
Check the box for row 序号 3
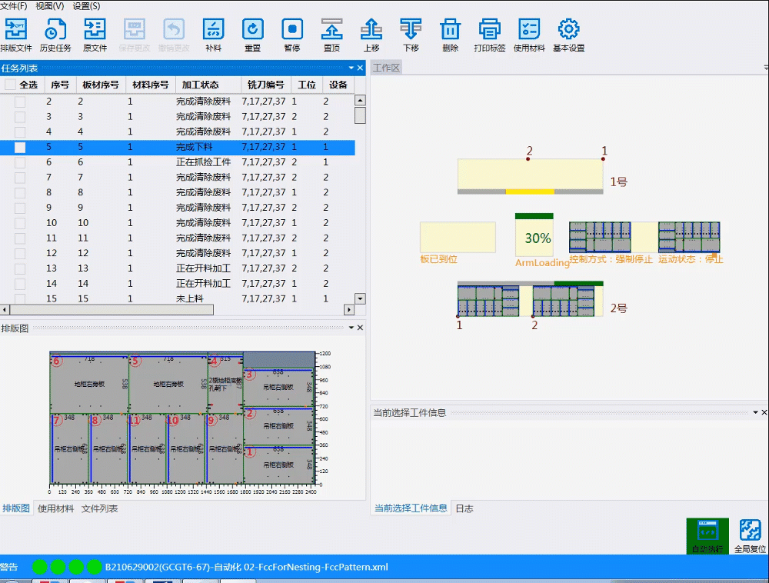point(20,117)
